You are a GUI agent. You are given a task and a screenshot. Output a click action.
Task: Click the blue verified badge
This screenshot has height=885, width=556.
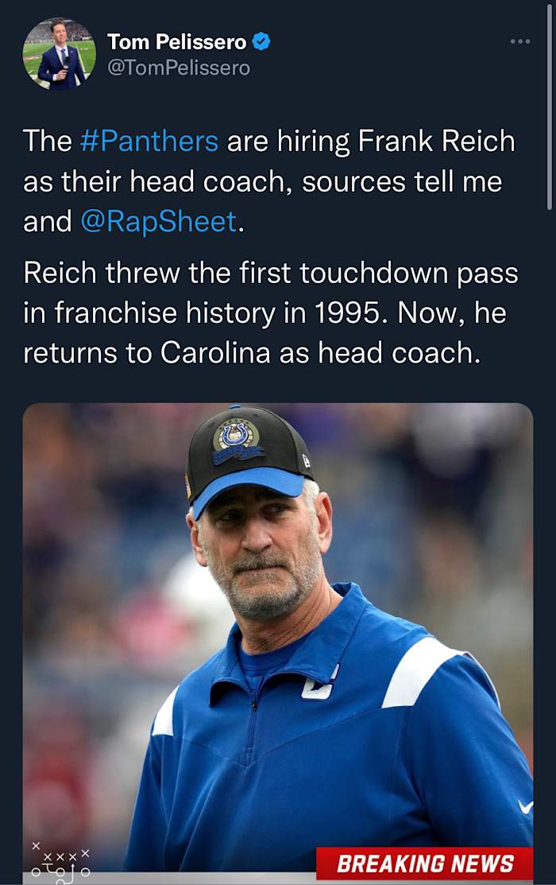(x=261, y=41)
